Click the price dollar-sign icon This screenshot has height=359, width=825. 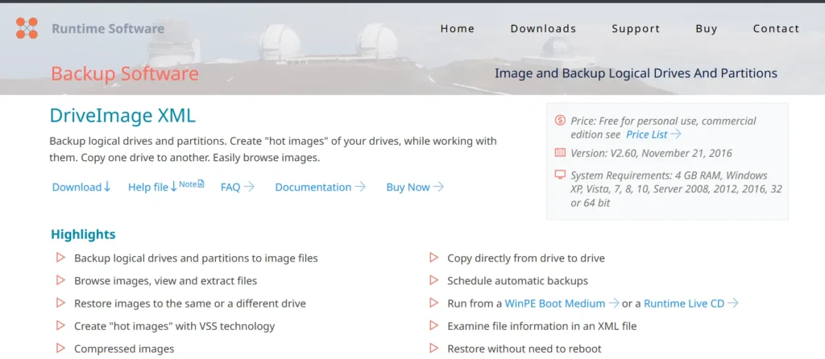(x=560, y=121)
